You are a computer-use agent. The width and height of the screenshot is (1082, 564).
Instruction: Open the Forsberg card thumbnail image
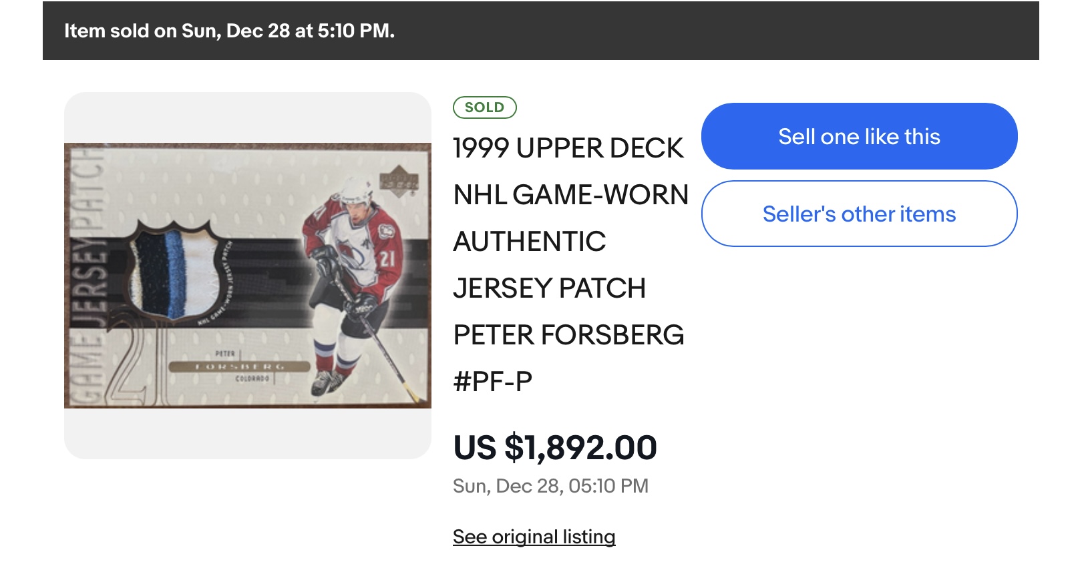248,275
